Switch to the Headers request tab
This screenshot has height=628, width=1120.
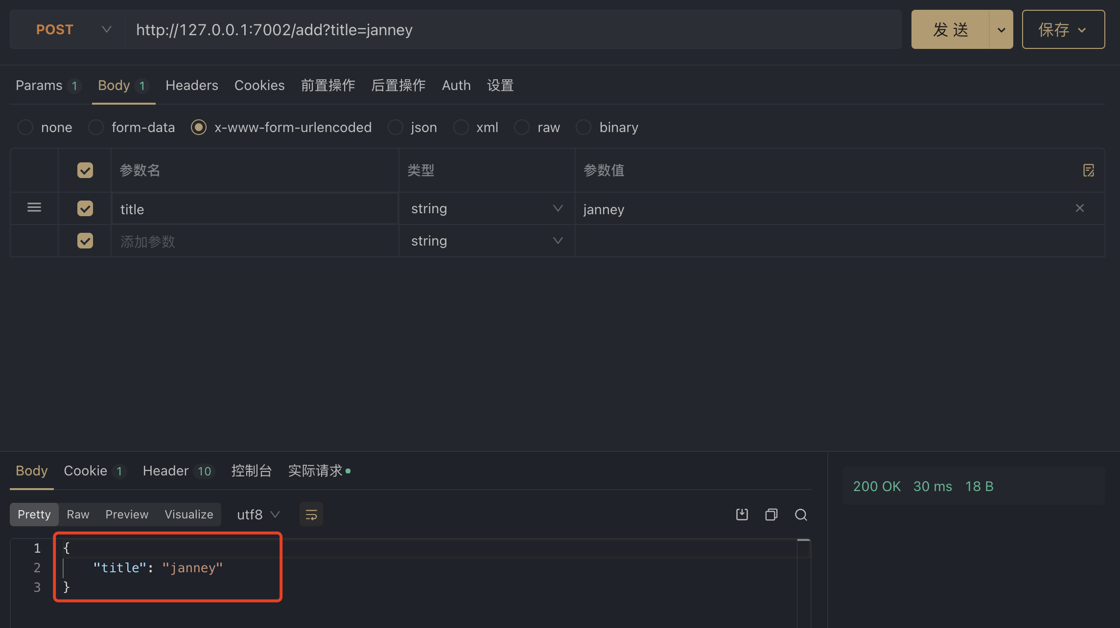click(191, 86)
